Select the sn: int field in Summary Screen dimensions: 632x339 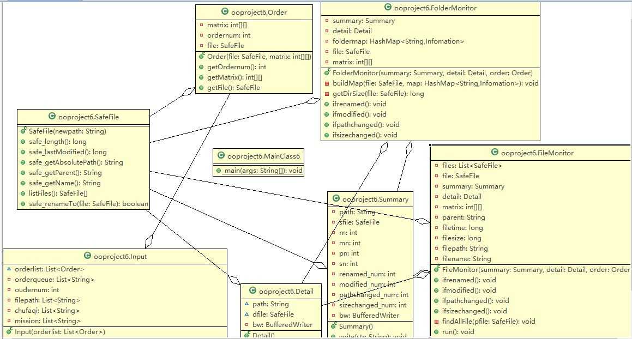(x=348, y=264)
